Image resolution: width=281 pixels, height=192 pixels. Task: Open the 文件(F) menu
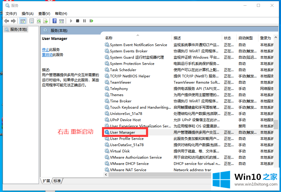[x=11, y=14]
